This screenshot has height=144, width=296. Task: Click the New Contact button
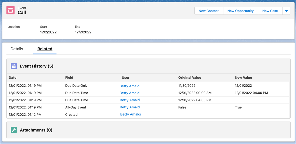209,11
